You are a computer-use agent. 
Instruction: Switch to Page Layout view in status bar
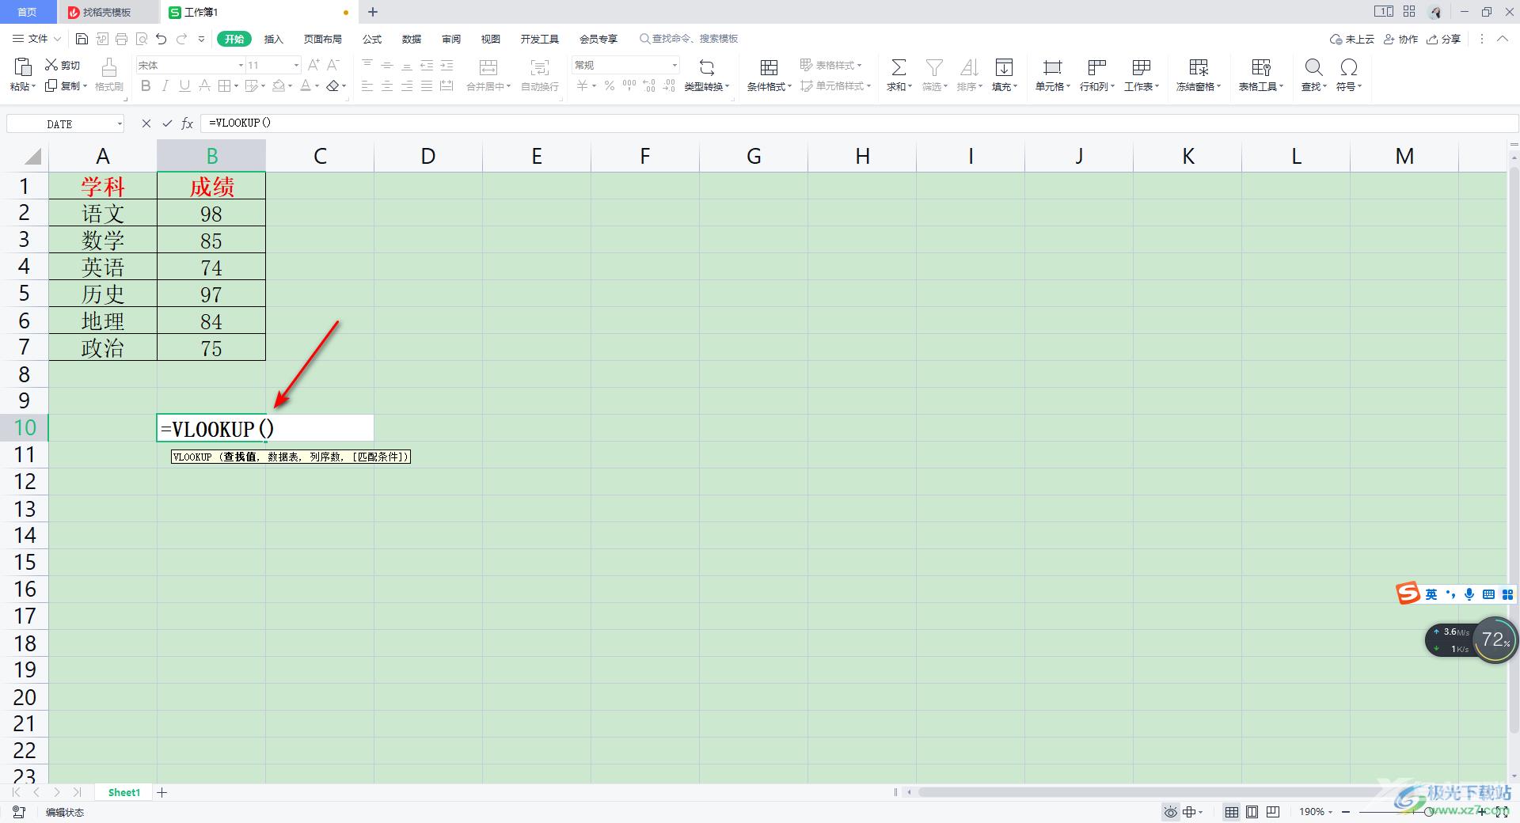click(x=1252, y=812)
